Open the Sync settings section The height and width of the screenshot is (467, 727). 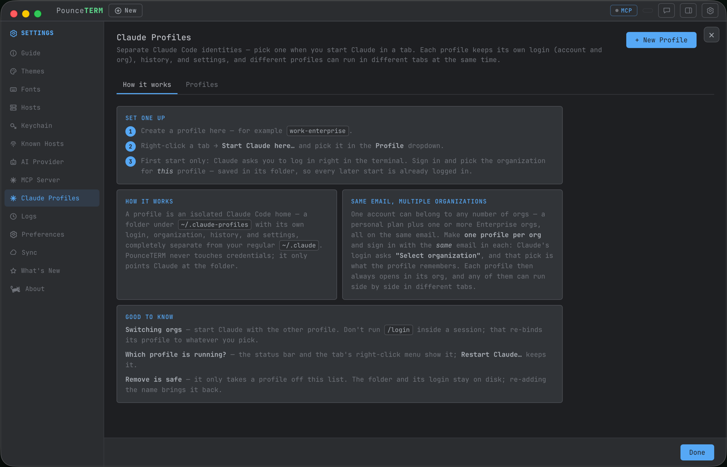point(52,253)
